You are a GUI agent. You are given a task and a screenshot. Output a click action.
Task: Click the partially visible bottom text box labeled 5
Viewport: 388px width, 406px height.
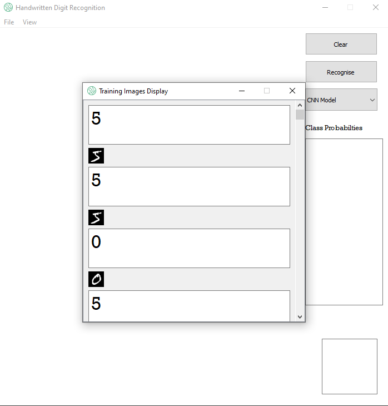tap(189, 306)
